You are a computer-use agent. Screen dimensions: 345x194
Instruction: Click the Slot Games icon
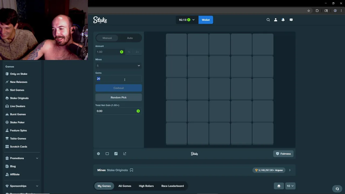click(x=7, y=90)
